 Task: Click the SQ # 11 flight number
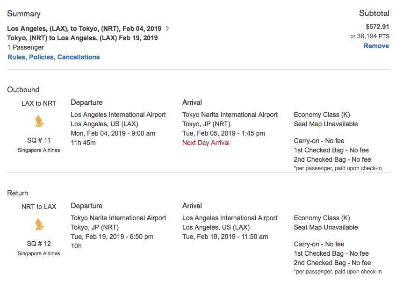[x=39, y=140]
